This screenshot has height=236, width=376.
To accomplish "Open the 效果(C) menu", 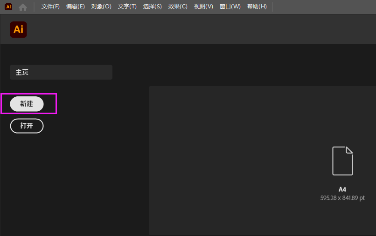I will 178,7.
